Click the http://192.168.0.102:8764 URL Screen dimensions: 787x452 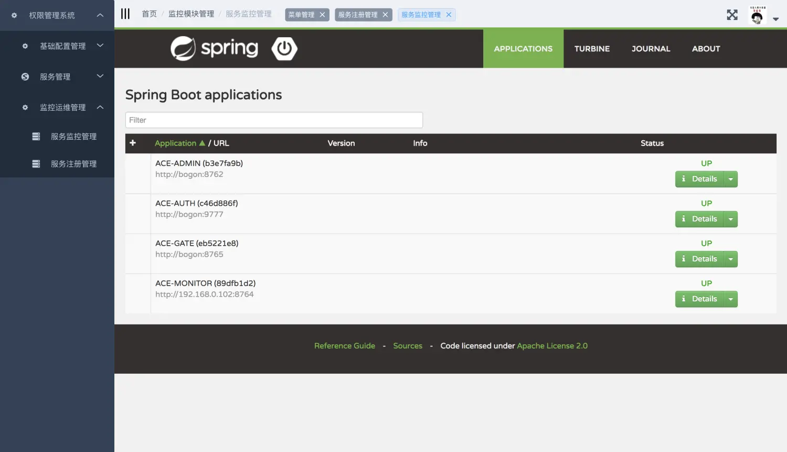click(204, 294)
